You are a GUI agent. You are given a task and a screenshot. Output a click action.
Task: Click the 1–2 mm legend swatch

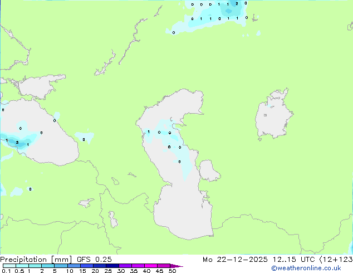coord(35,266)
